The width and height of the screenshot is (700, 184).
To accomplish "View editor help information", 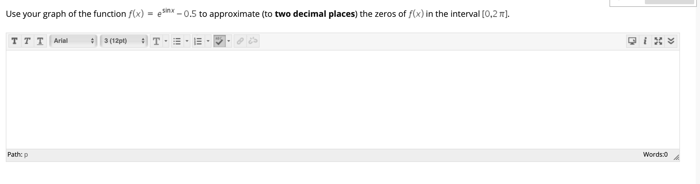I will tap(645, 41).
